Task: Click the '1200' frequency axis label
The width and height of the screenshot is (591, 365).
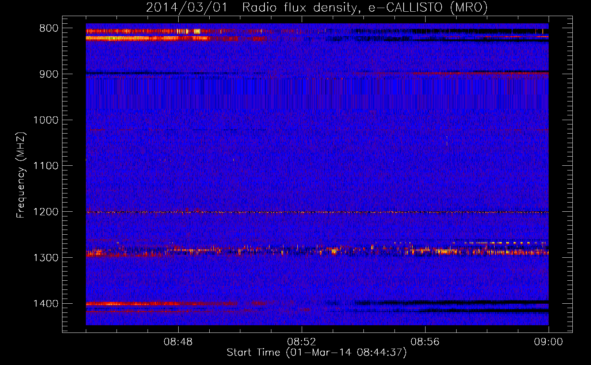Action: 46,212
